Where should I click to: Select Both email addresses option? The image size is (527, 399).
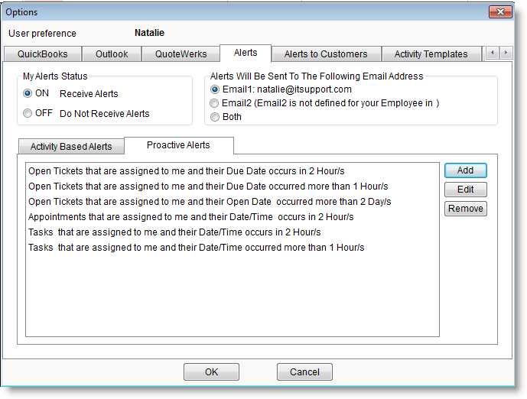(x=215, y=117)
